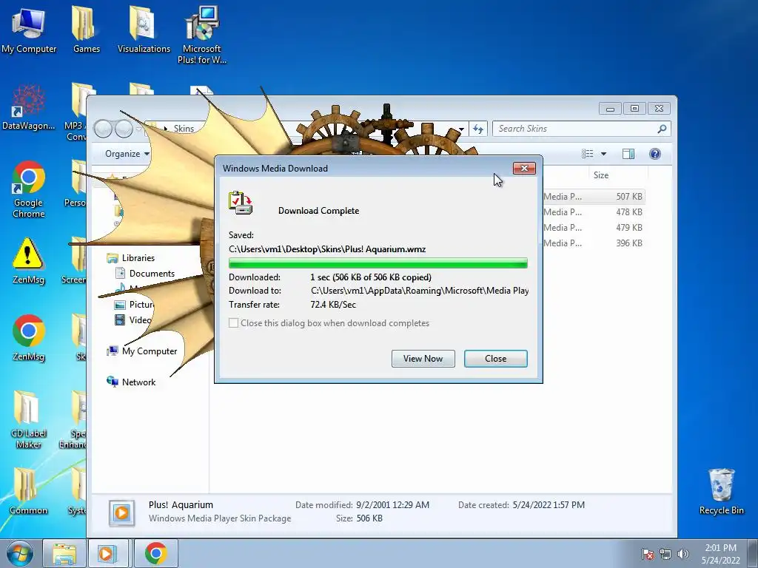Select Libraries in the navigation pane

point(138,258)
